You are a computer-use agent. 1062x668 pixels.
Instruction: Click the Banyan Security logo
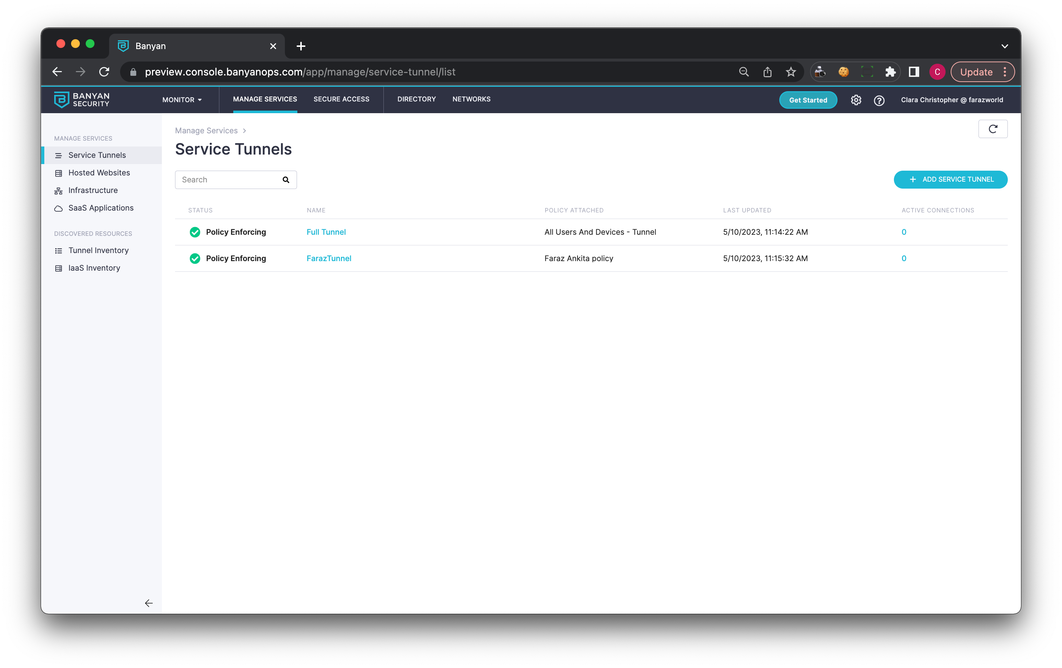tap(82, 100)
